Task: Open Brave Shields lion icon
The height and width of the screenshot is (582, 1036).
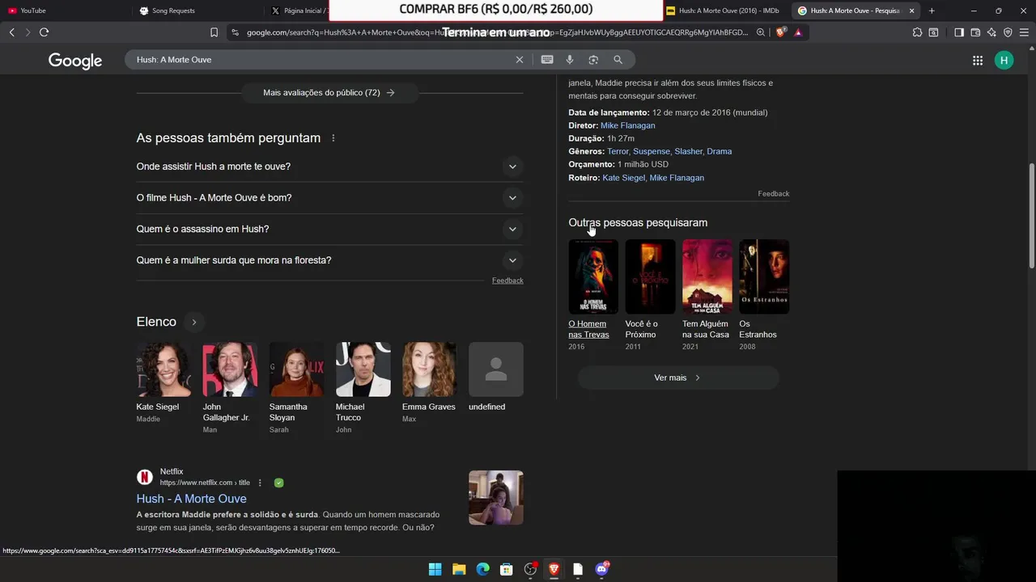Action: [x=780, y=32]
